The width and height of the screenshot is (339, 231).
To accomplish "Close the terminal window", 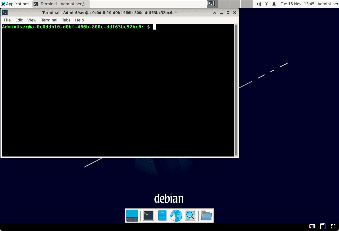I will point(235,13).
